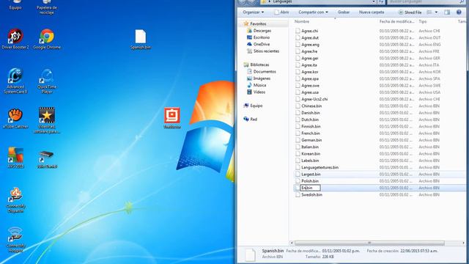Open OneDrive in navigation pane

coord(259,44)
